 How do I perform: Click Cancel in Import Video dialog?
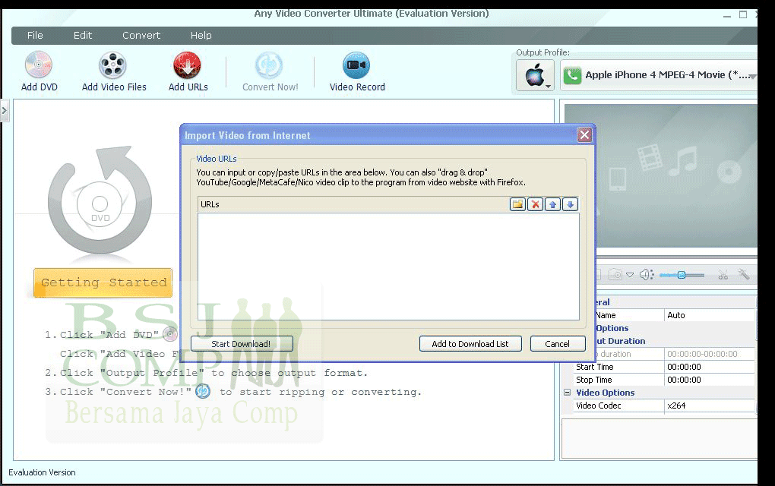[x=558, y=344]
